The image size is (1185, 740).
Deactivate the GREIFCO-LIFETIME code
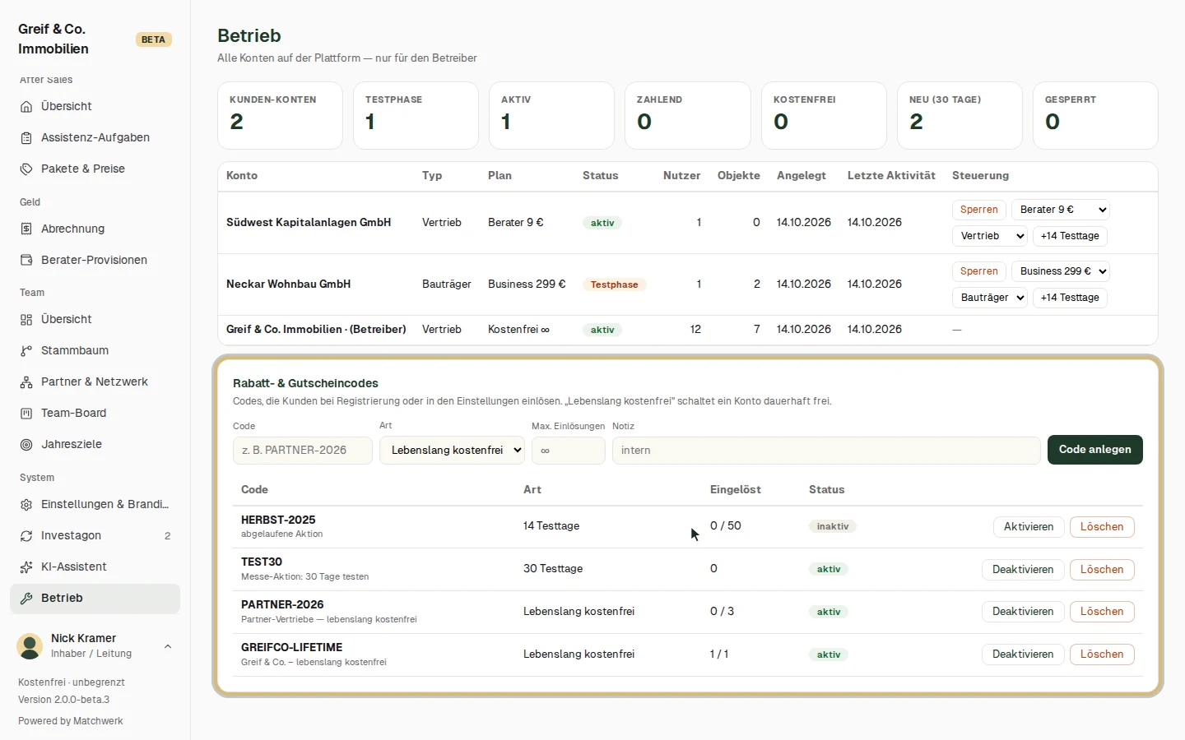1023,654
